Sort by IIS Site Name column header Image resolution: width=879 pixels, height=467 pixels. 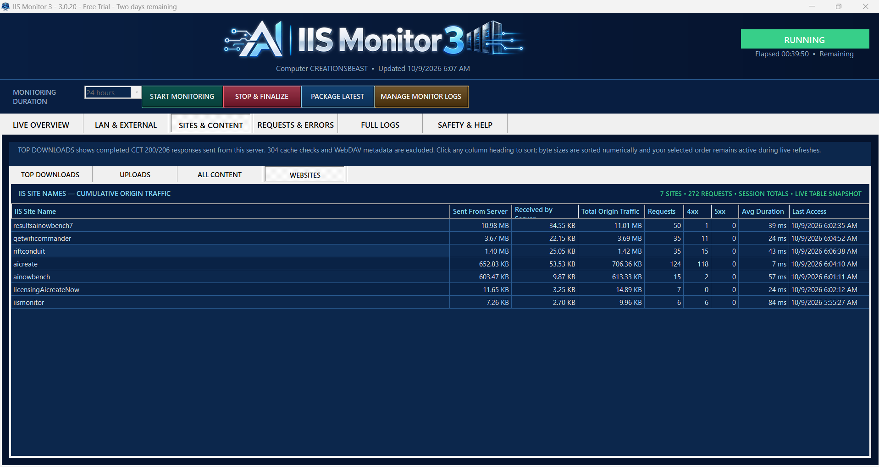pyautogui.click(x=231, y=212)
